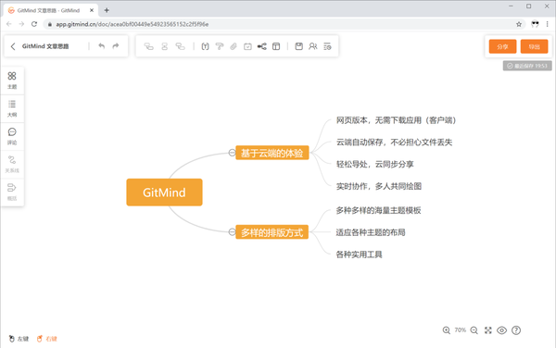Open the collaborators people icon

313,46
